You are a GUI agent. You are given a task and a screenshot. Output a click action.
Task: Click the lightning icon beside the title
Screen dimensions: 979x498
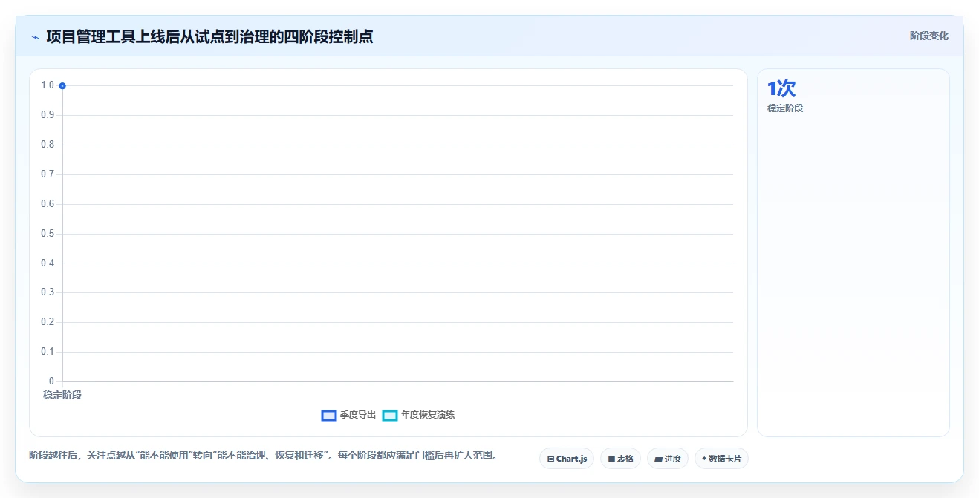pyautogui.click(x=35, y=37)
